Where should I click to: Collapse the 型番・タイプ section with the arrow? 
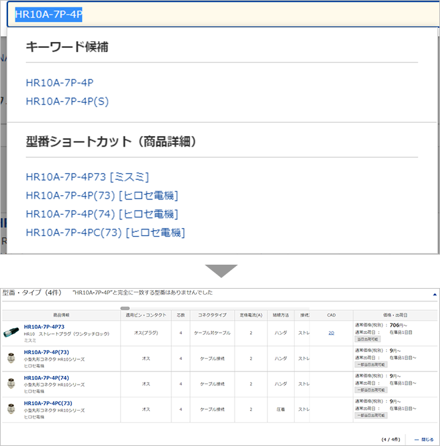[x=435, y=293]
